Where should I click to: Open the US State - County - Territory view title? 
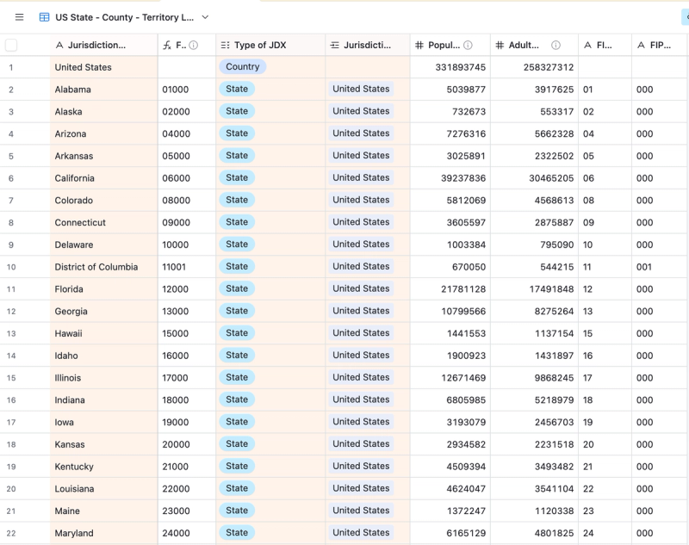tap(124, 17)
